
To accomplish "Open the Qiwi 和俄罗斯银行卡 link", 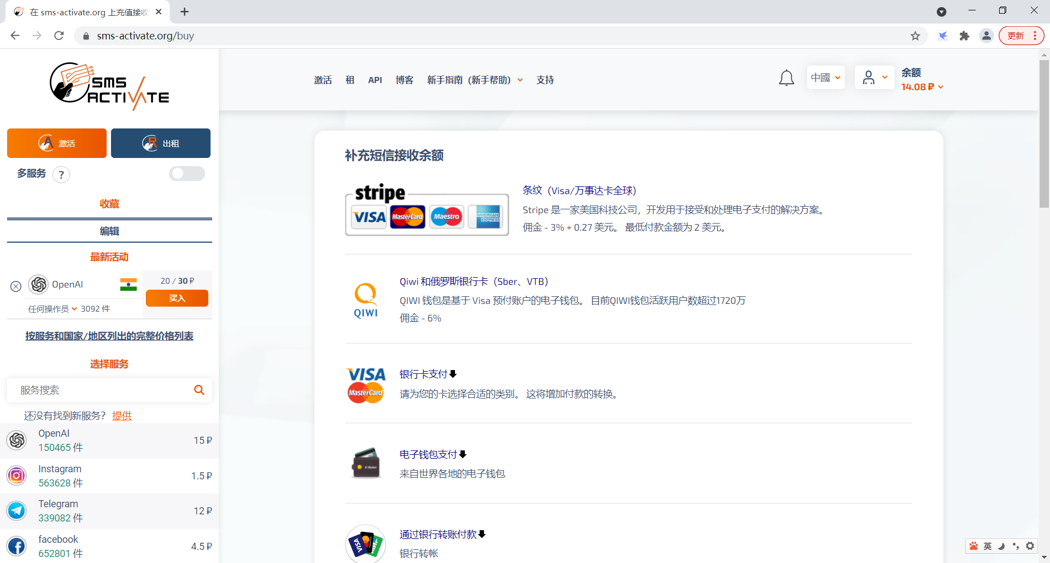I will pos(474,281).
